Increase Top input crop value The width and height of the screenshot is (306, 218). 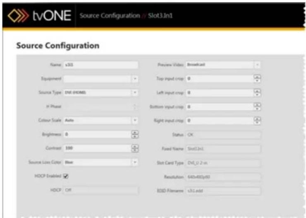[257, 77]
